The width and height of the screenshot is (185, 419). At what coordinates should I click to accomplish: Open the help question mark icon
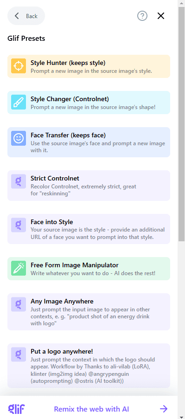(x=142, y=16)
